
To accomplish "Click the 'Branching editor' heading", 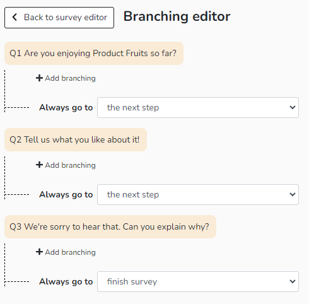I will pos(177,16).
